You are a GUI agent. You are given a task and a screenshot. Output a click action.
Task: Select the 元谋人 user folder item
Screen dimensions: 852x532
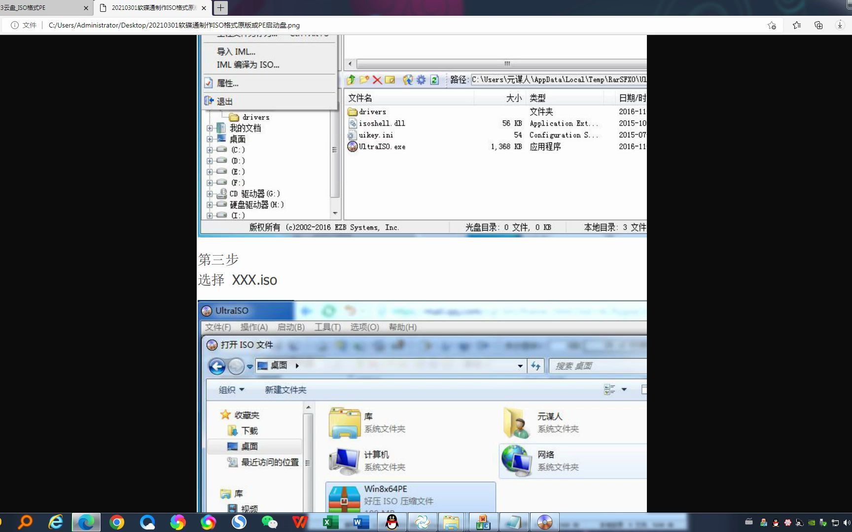(x=541, y=422)
